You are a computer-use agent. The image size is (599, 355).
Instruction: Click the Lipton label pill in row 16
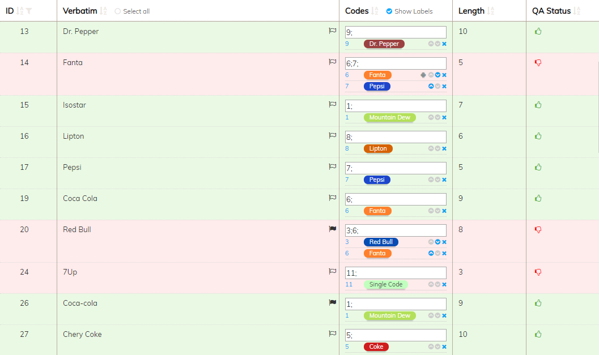[378, 148]
